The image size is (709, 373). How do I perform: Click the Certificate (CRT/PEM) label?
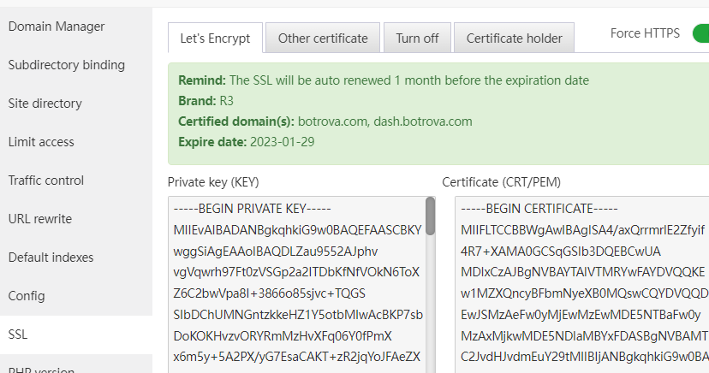[501, 181]
